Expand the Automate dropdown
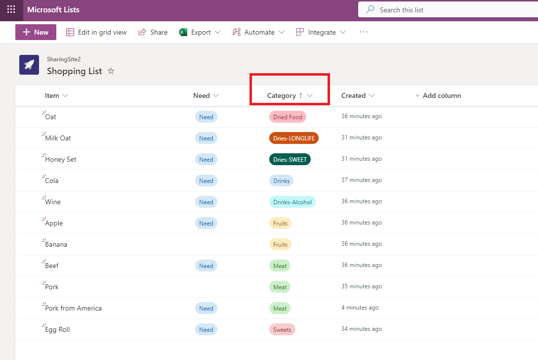The width and height of the screenshot is (538, 360). (x=258, y=32)
